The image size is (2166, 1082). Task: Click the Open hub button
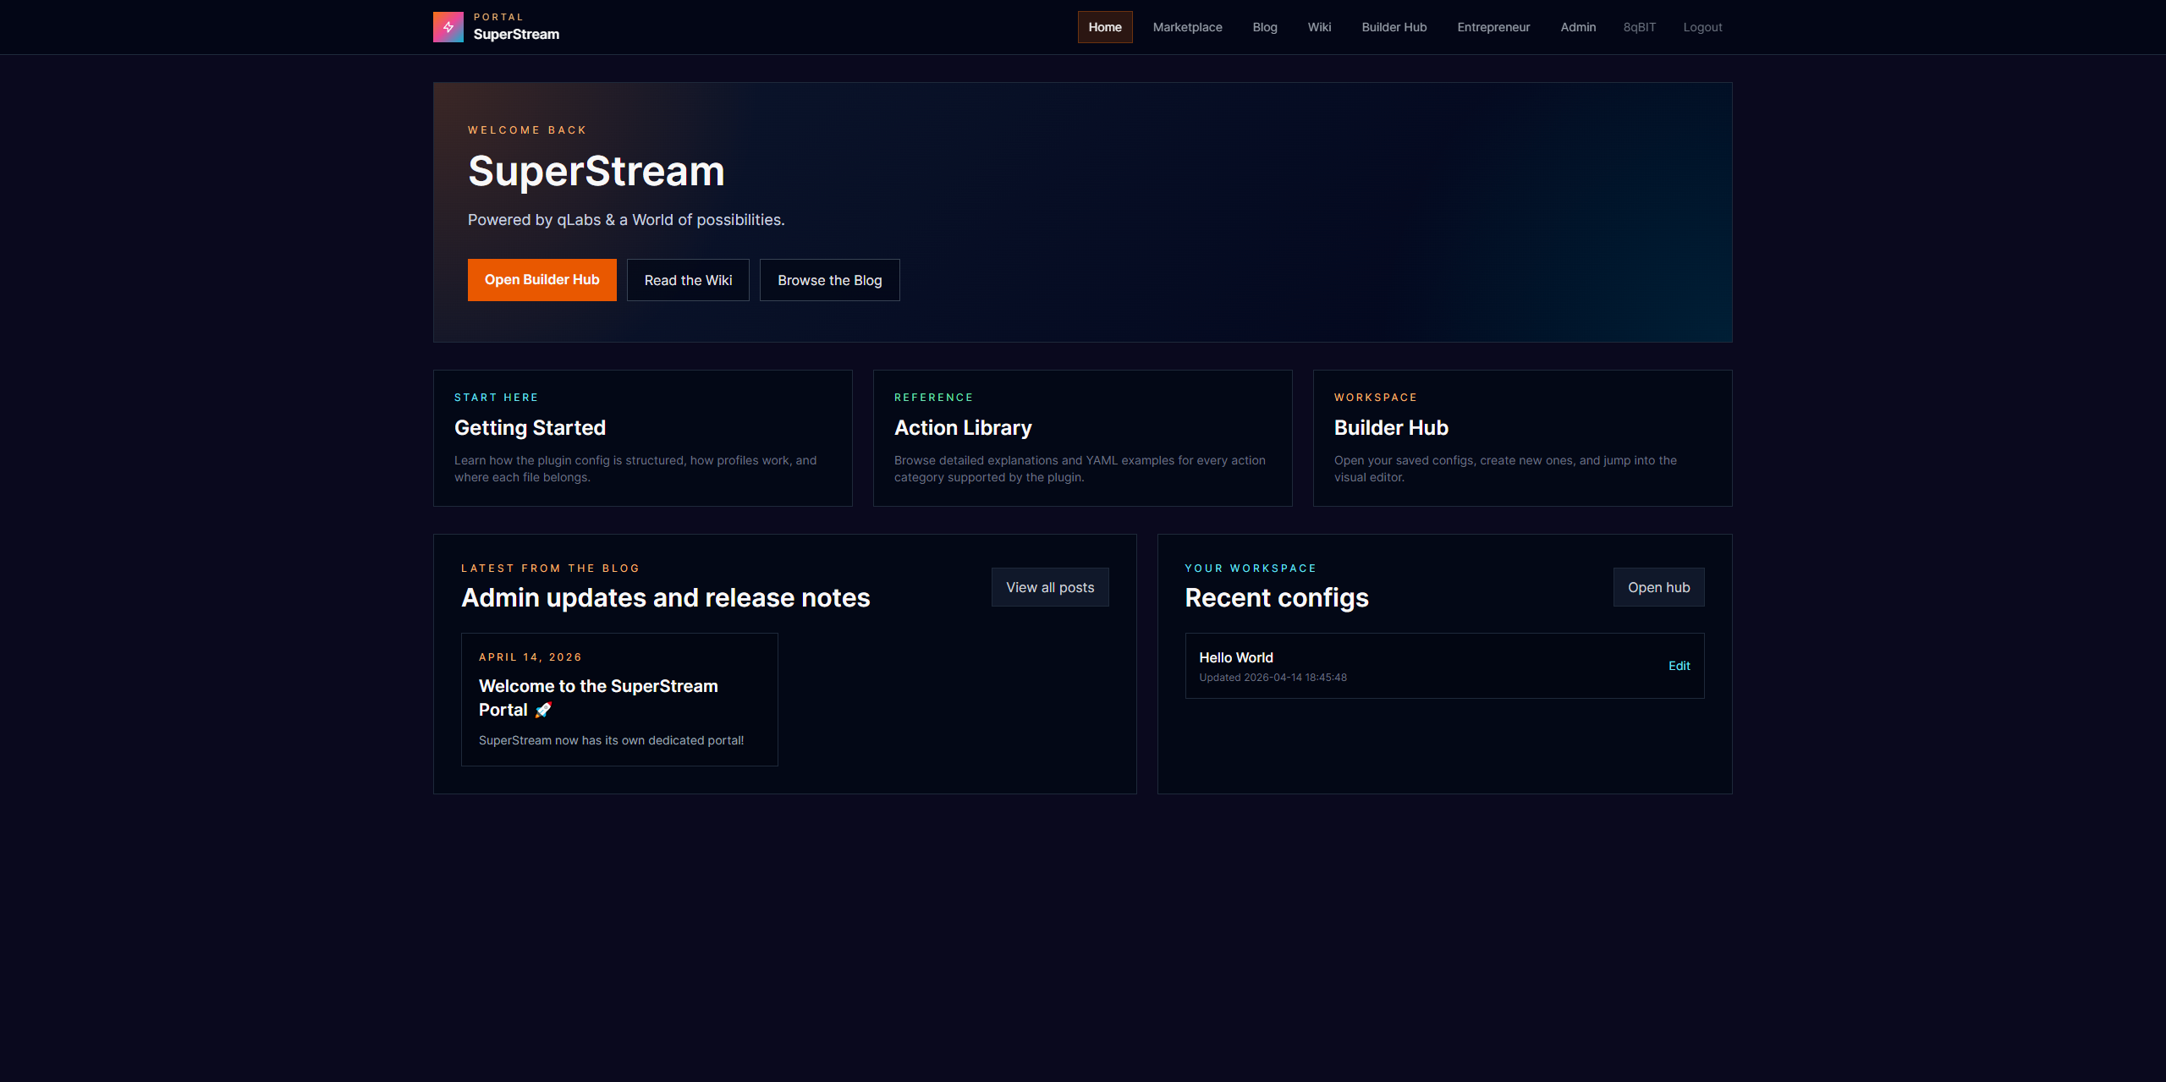tap(1658, 587)
